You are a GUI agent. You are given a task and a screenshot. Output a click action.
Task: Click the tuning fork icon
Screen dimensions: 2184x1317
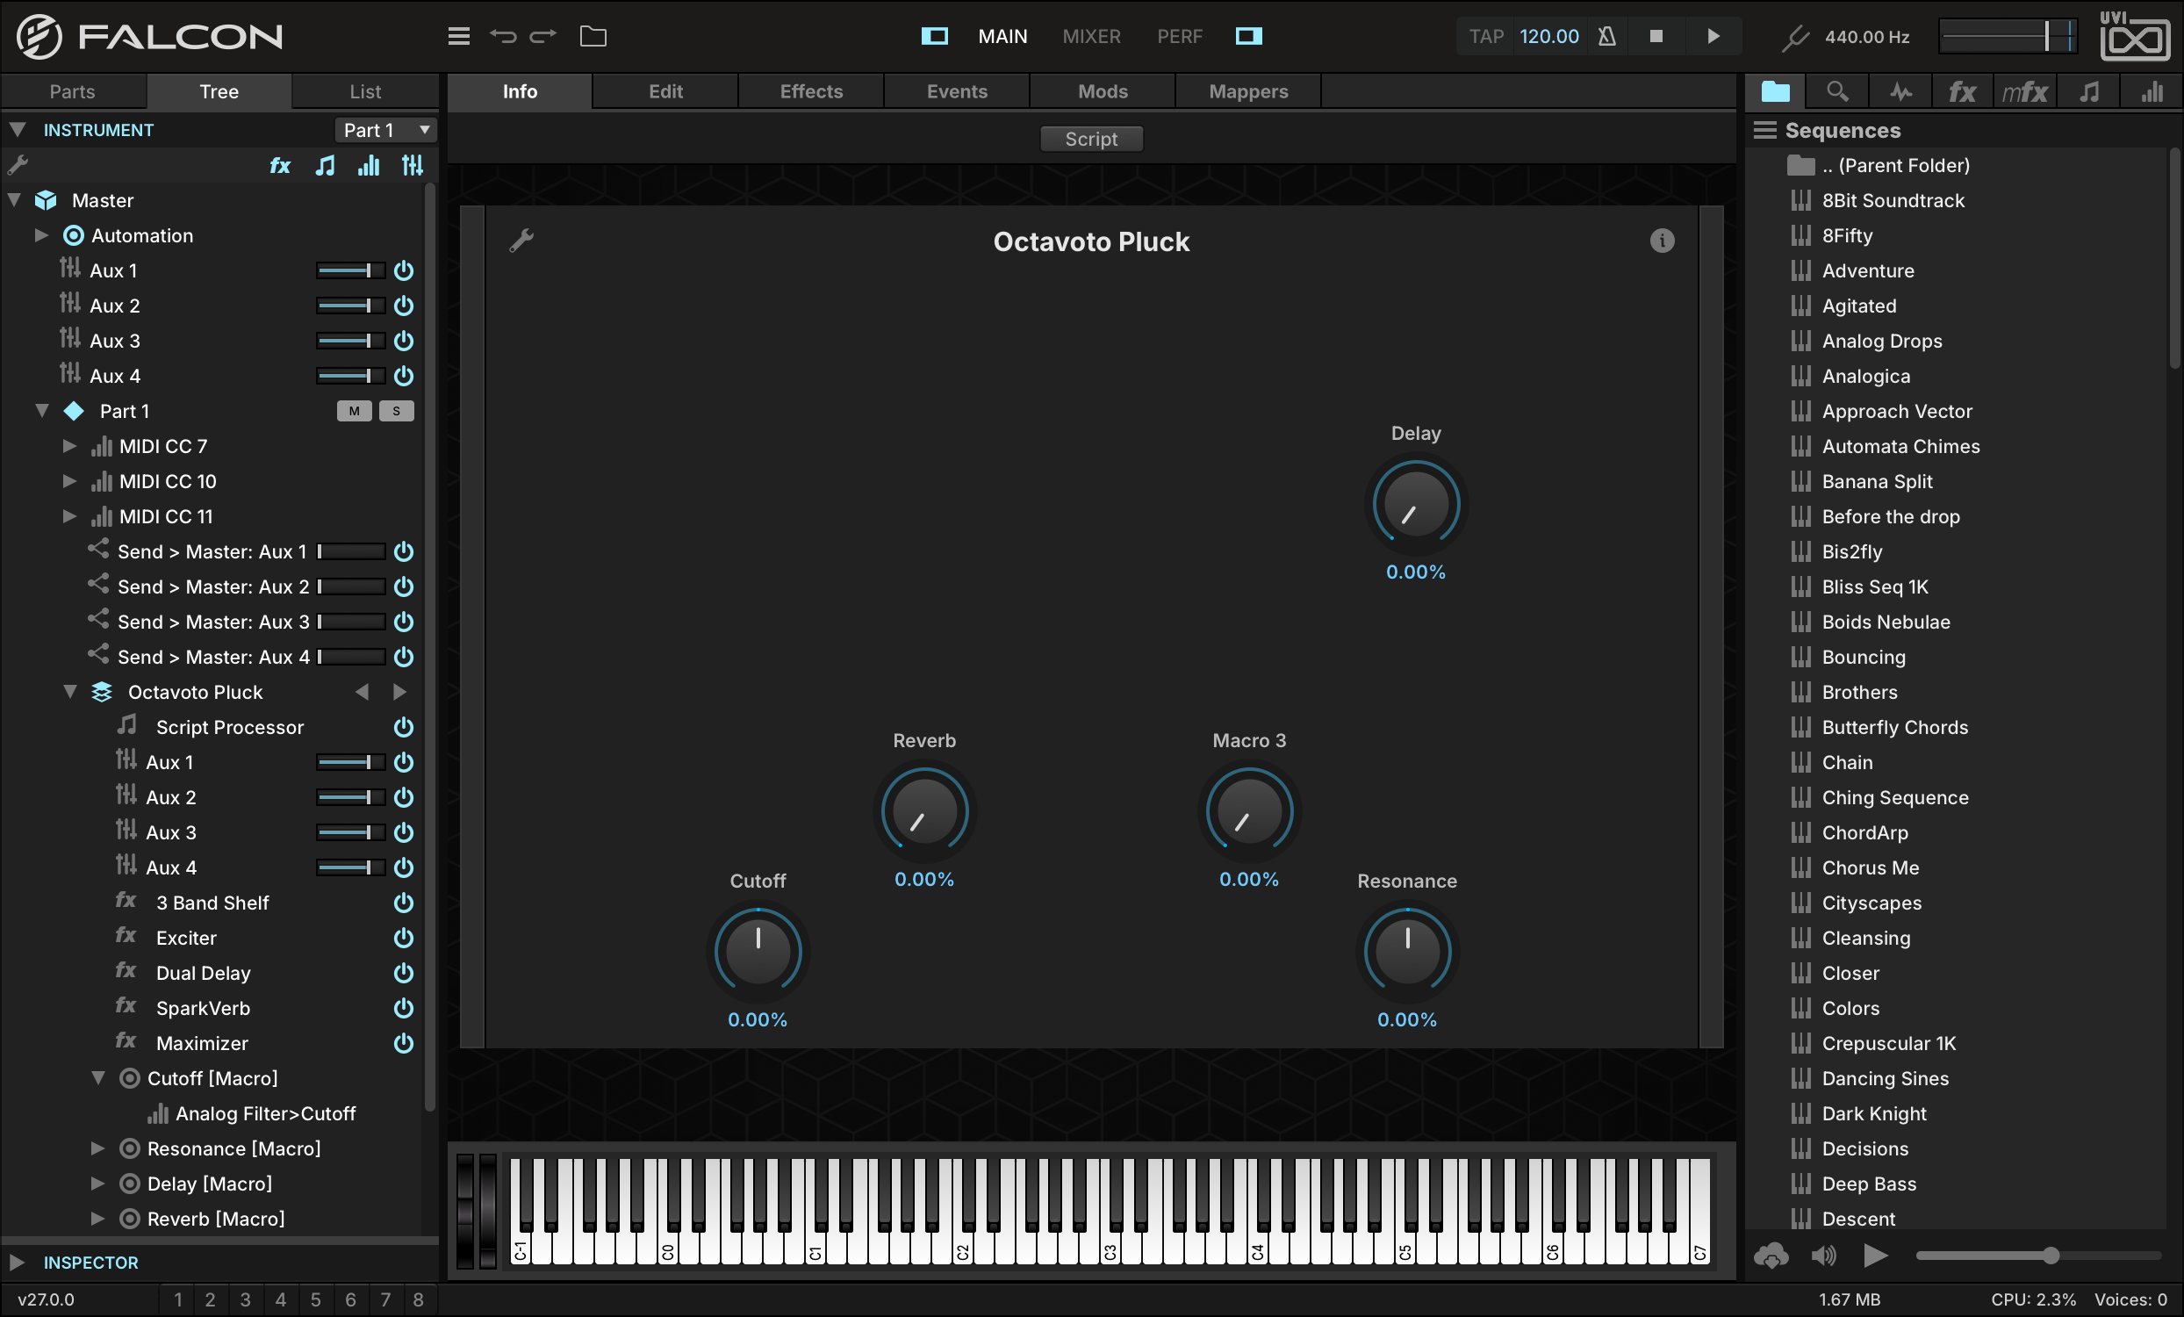point(1795,37)
